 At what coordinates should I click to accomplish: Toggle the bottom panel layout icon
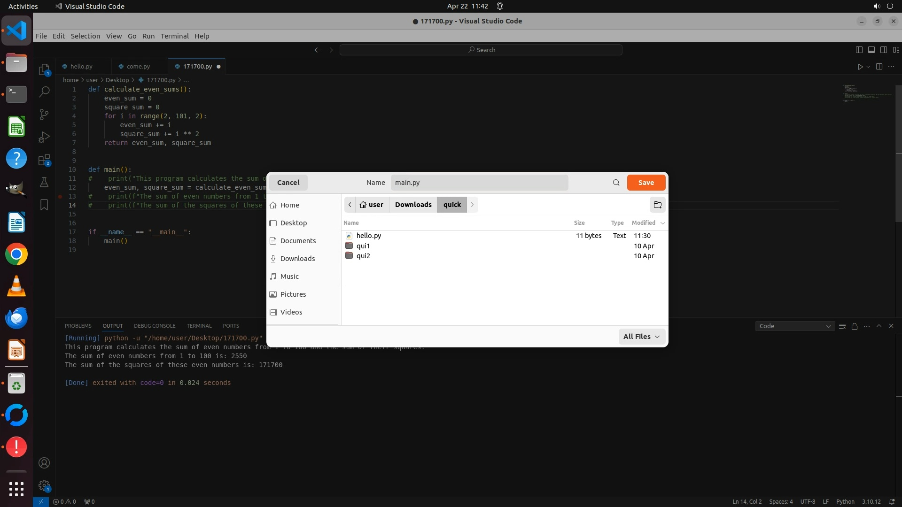click(871, 50)
